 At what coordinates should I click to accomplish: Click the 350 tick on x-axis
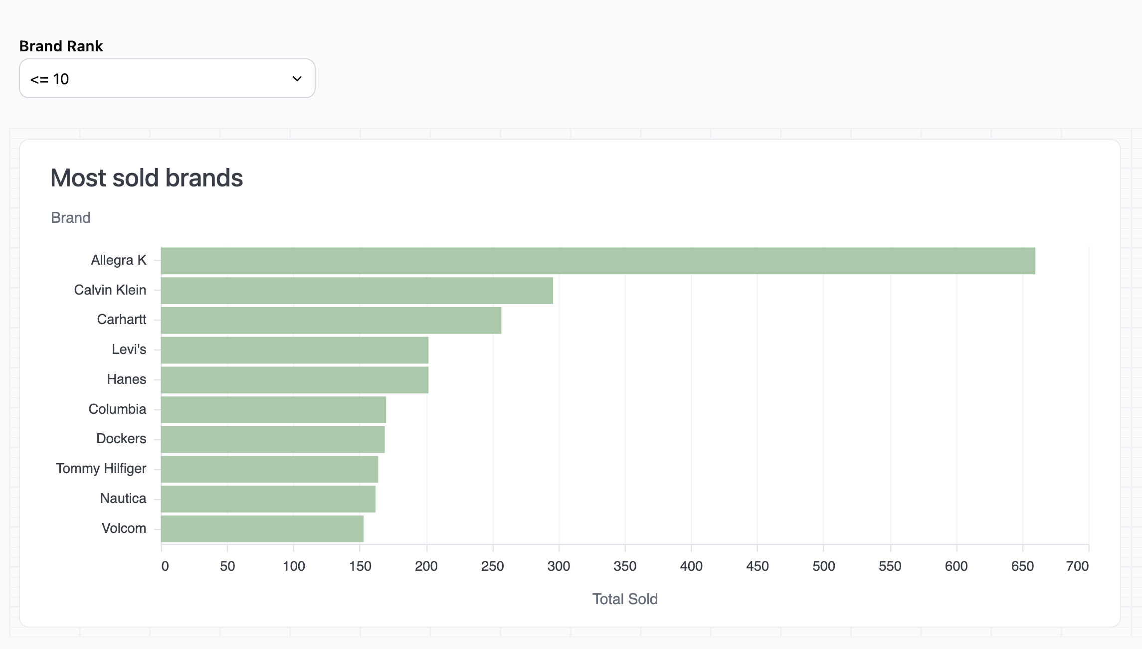[x=624, y=566]
